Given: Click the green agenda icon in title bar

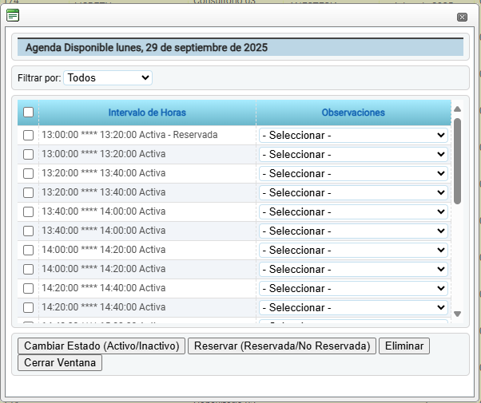Looking at the screenshot, I should pyautogui.click(x=13, y=15).
